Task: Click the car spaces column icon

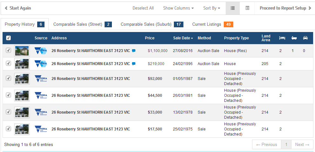Action: point(305,38)
